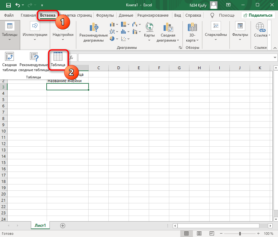Select Normal view in status bar
The height and width of the screenshot is (237, 278).
(x=187, y=234)
